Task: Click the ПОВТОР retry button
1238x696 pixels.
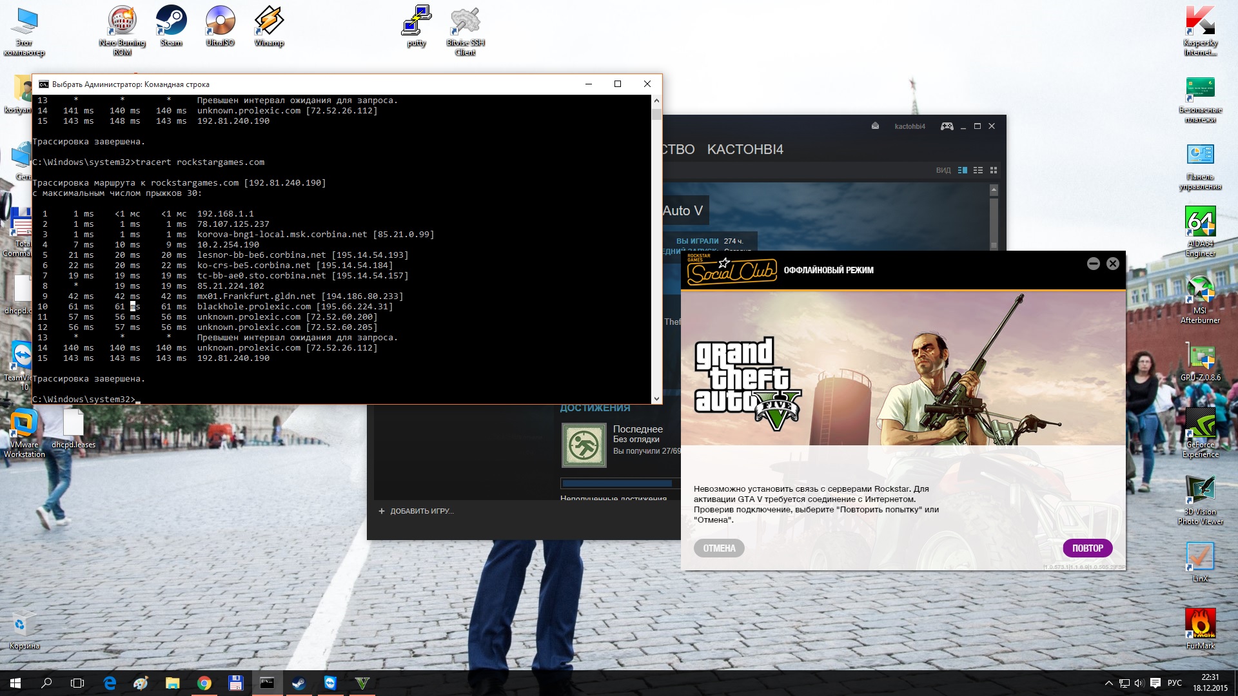Action: [1087, 548]
